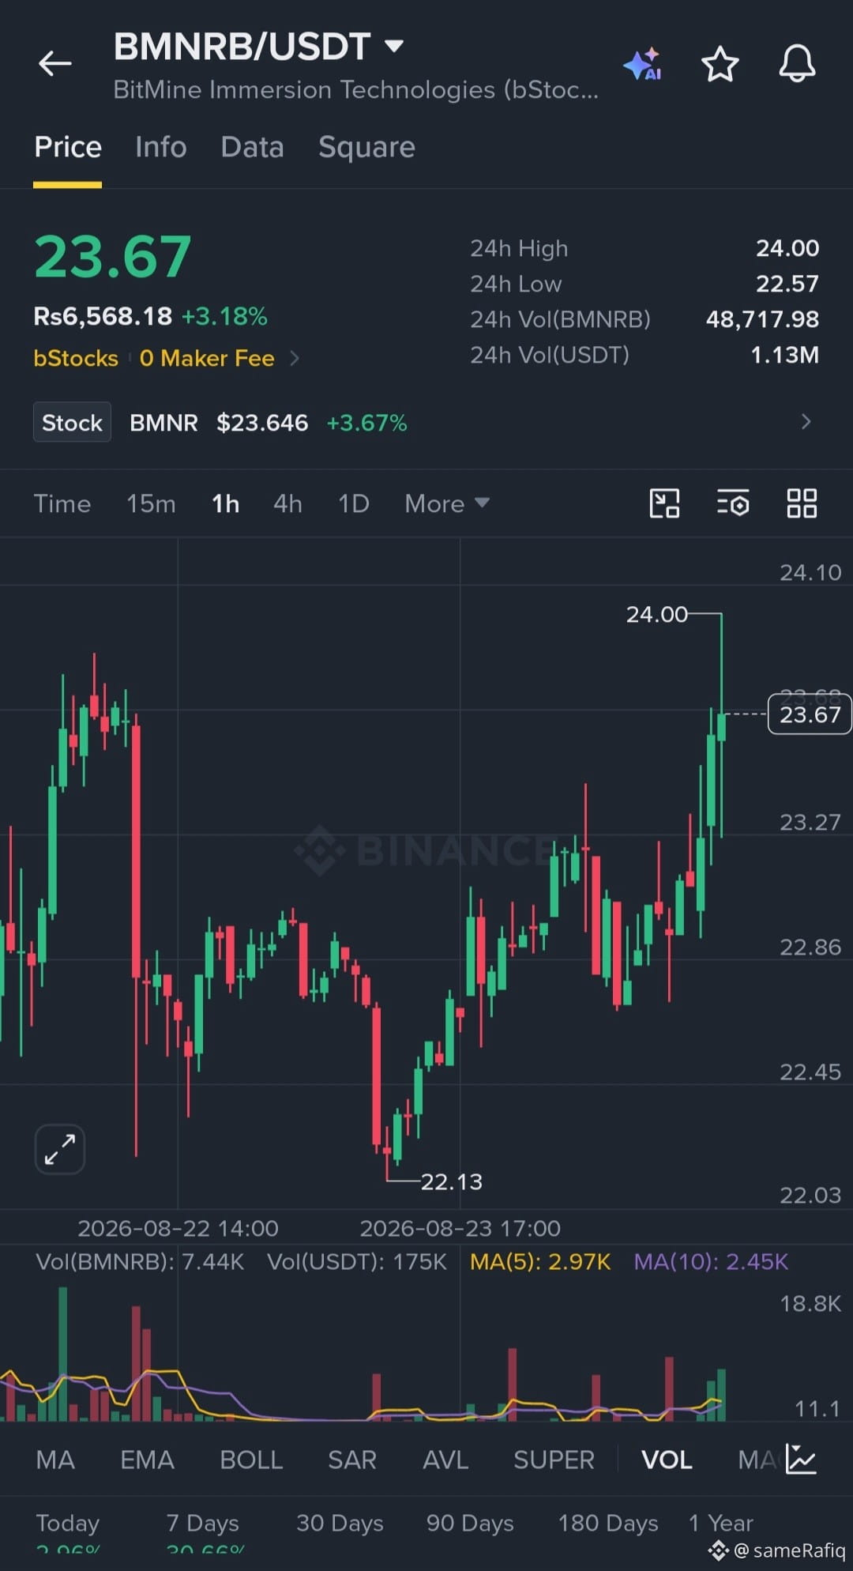853x1571 pixels.
Task: Click the 24h High value 24.00
Action: pyautogui.click(x=787, y=248)
